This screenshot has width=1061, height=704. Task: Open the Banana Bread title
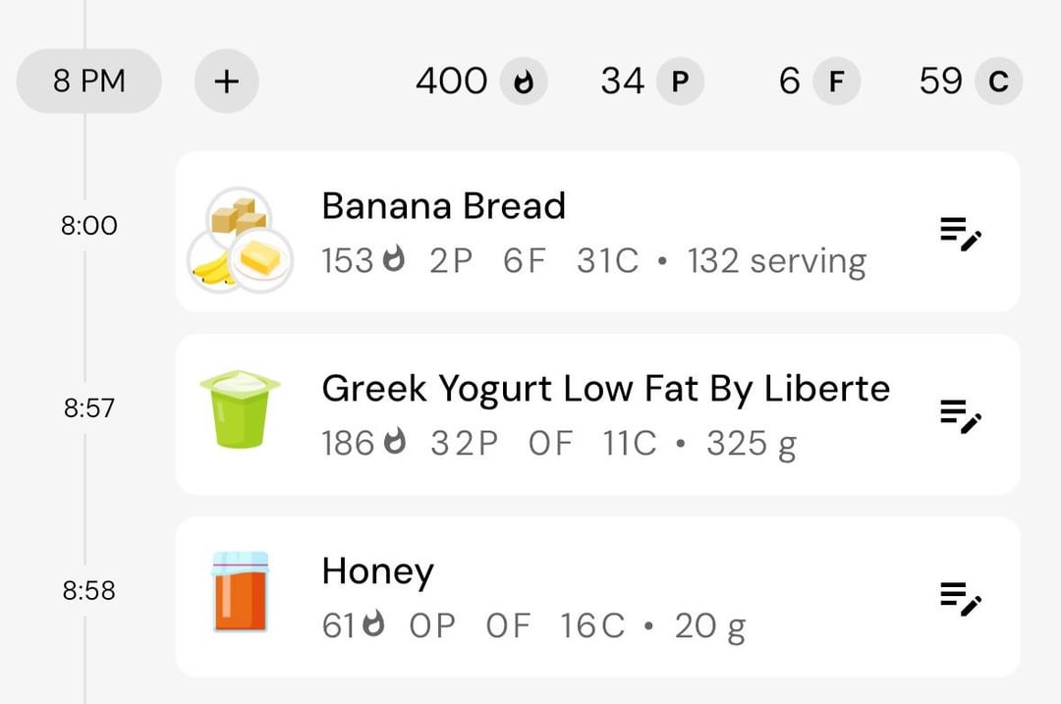coord(443,205)
